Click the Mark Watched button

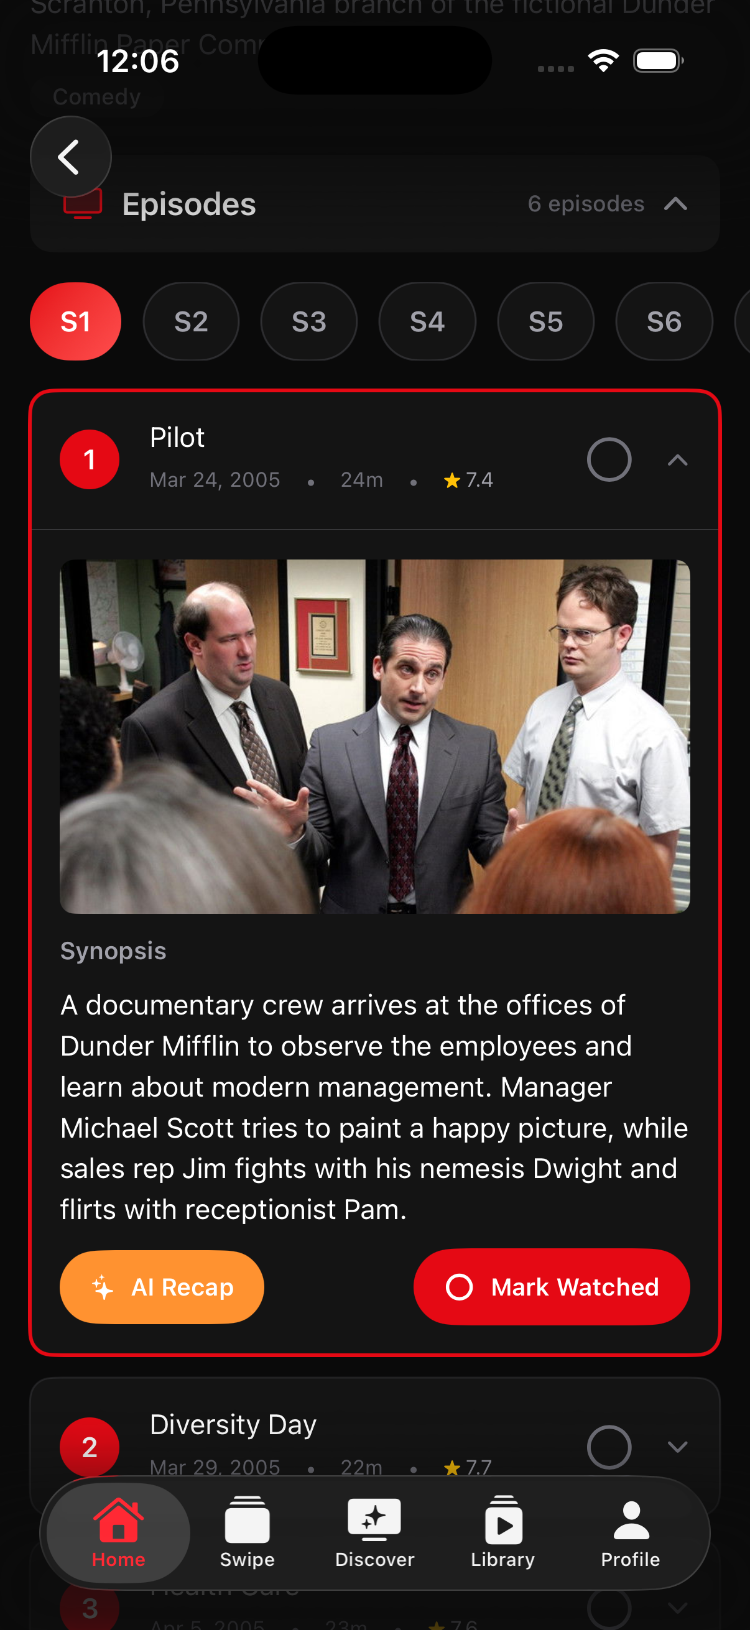(x=551, y=1287)
